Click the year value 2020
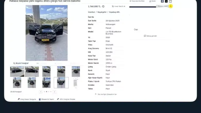201x113 pixels. coord(108,38)
